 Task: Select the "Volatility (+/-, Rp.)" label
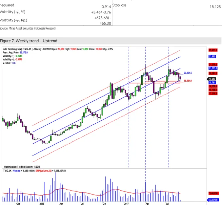pos(13,20)
